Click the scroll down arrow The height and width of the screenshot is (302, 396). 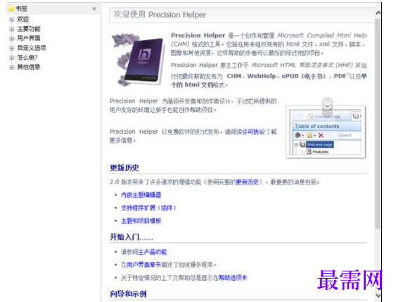click(378, 295)
